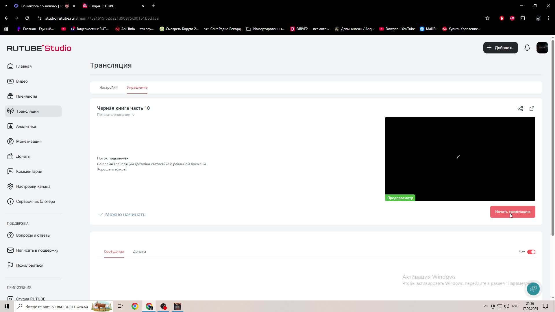Click the stream preview player
Image resolution: width=555 pixels, height=312 pixels.
(x=460, y=158)
